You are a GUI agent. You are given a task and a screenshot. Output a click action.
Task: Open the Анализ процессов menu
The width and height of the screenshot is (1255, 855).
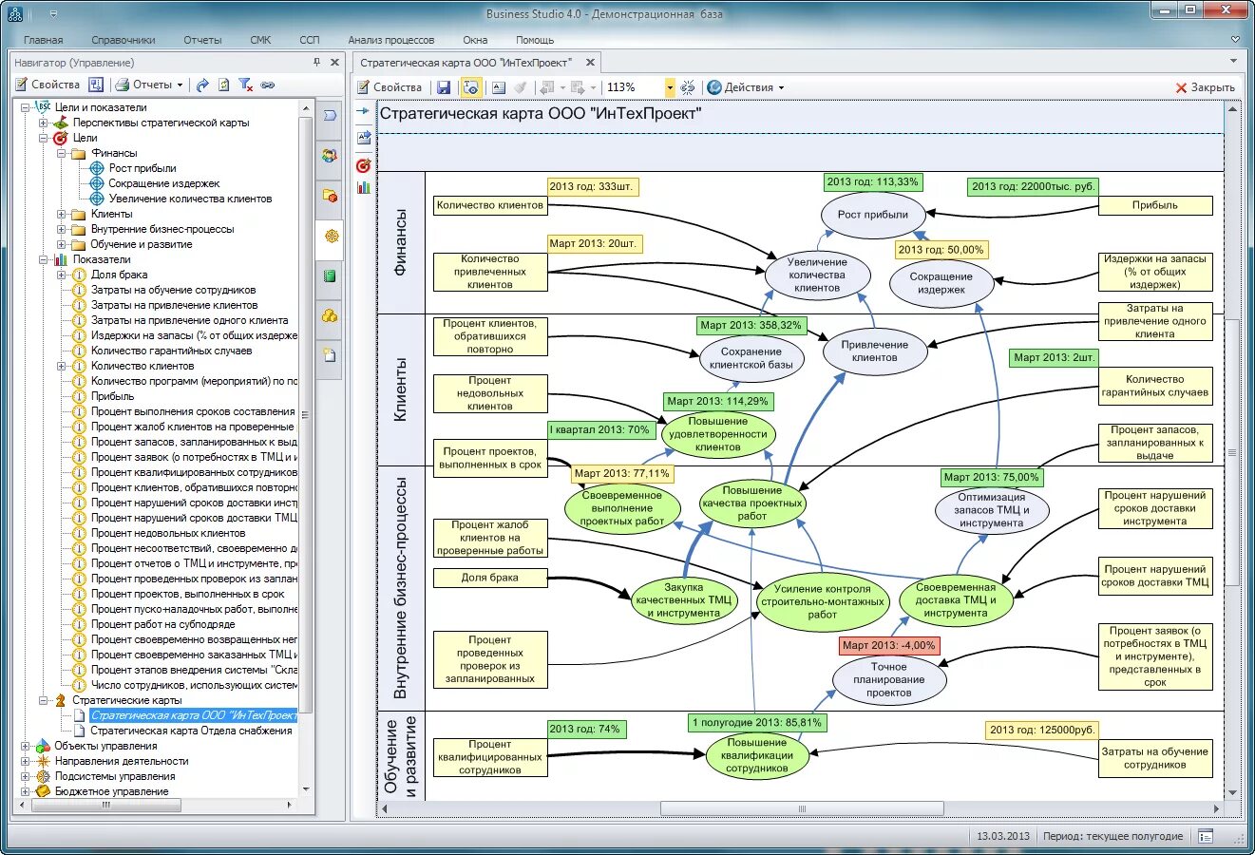[390, 40]
